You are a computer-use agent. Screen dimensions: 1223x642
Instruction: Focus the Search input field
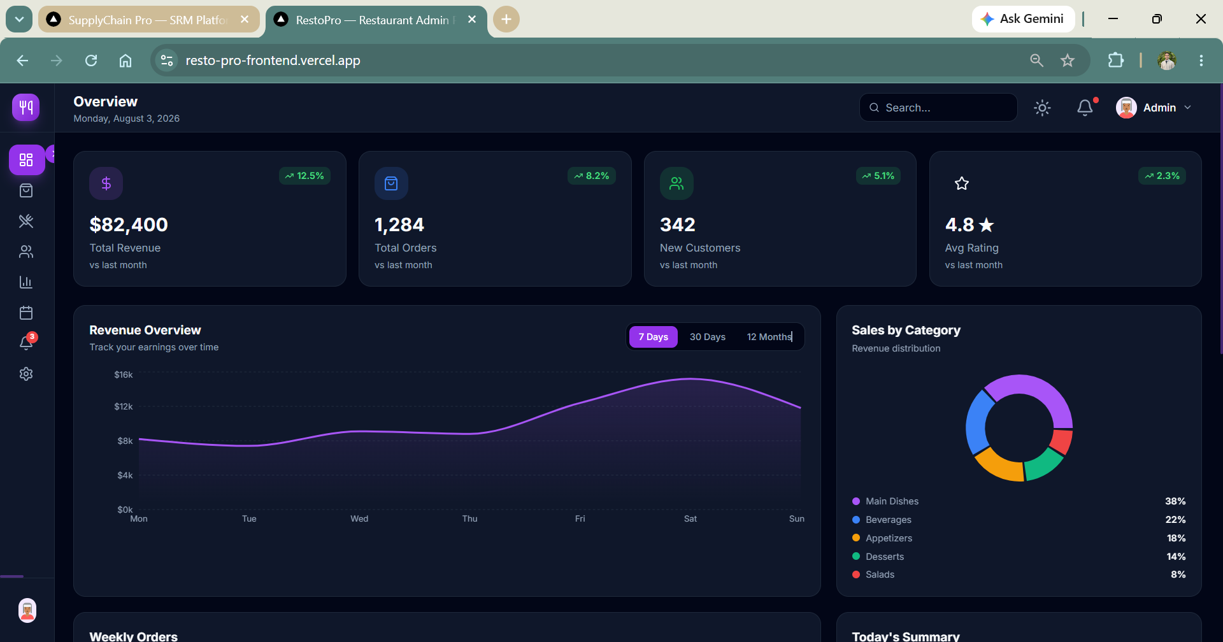click(x=938, y=108)
